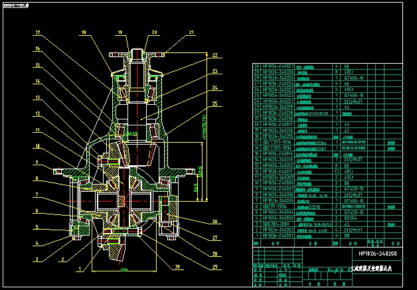Click the 180 width dimension text
This screenshot has width=417, height=290.
(123, 271)
